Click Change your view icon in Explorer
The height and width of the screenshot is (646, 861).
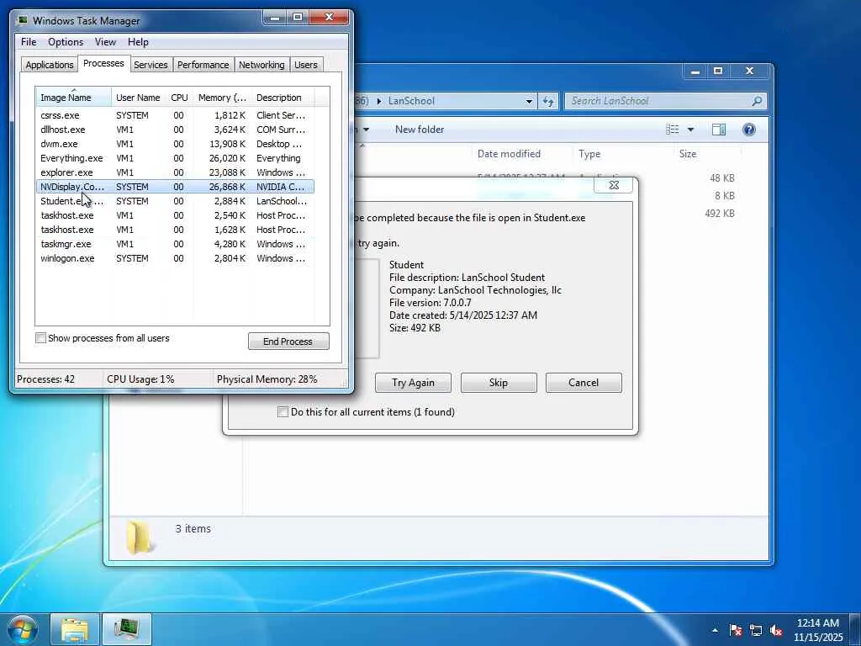(672, 130)
